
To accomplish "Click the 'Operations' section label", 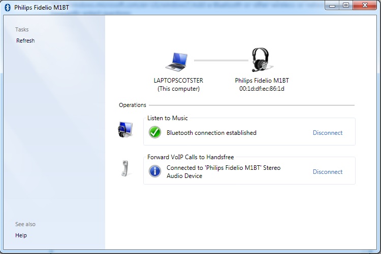I will click(x=133, y=105).
